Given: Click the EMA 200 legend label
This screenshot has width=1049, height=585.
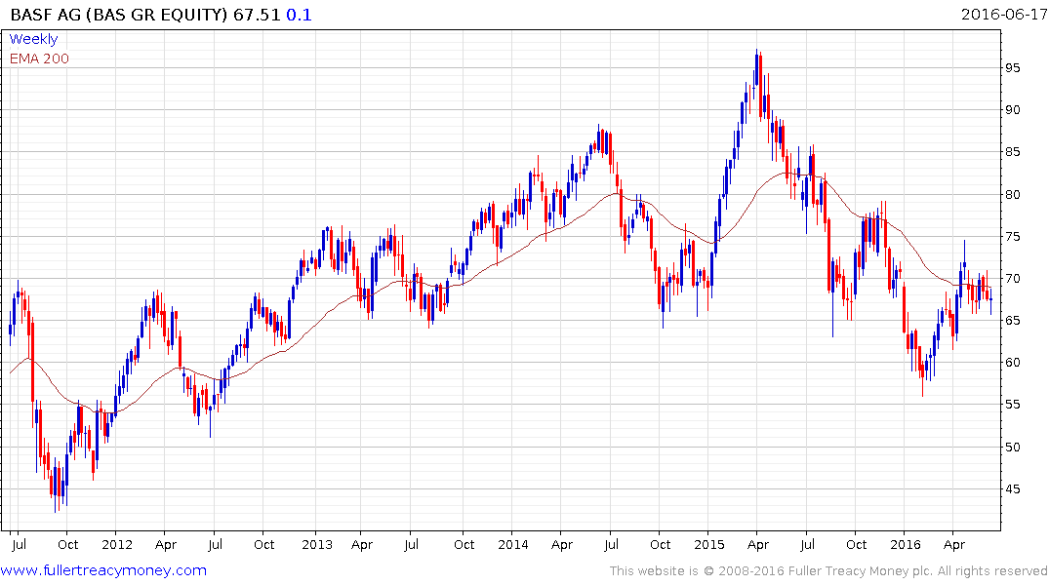Looking at the screenshot, I should click(x=39, y=58).
